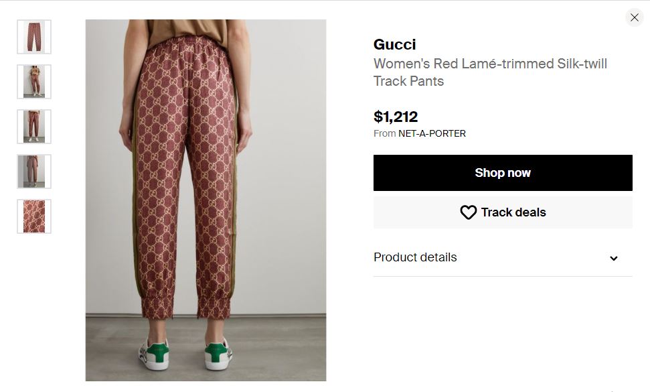This screenshot has height=392, width=650.
Task: View the fourth thumbnail with gray background
Action: [x=34, y=172]
